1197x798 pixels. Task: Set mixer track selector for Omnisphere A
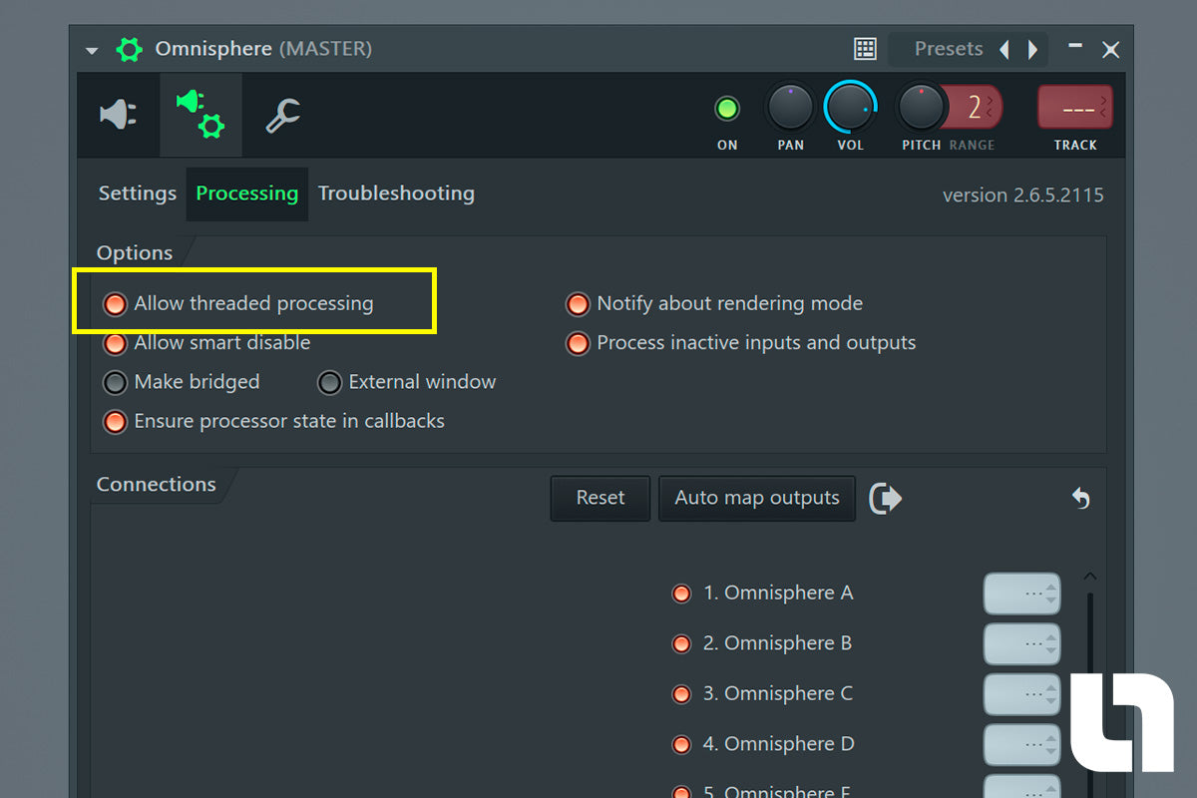tap(1021, 594)
